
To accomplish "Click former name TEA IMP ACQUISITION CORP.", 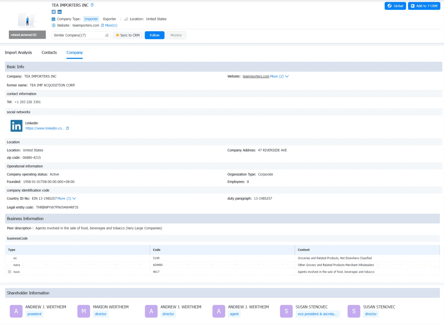I will click(53, 85).
